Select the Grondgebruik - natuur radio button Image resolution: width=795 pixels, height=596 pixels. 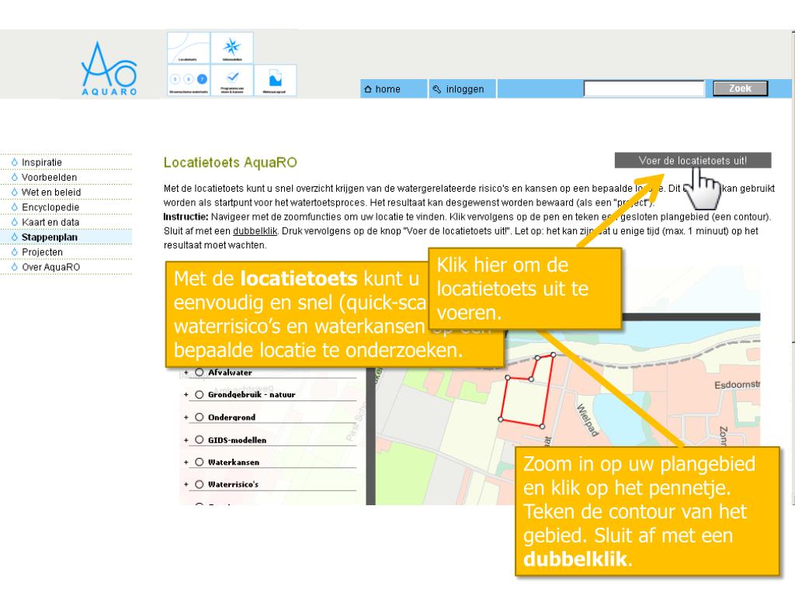pyautogui.click(x=200, y=395)
